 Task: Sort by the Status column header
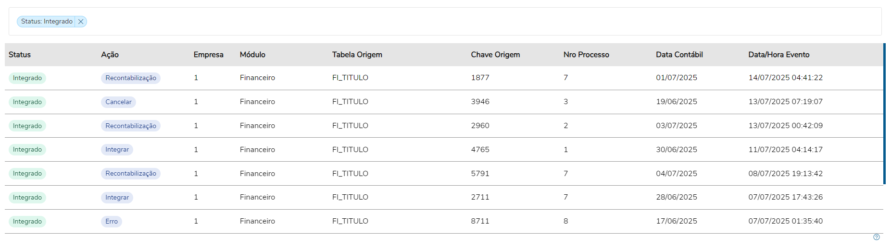pos(20,55)
